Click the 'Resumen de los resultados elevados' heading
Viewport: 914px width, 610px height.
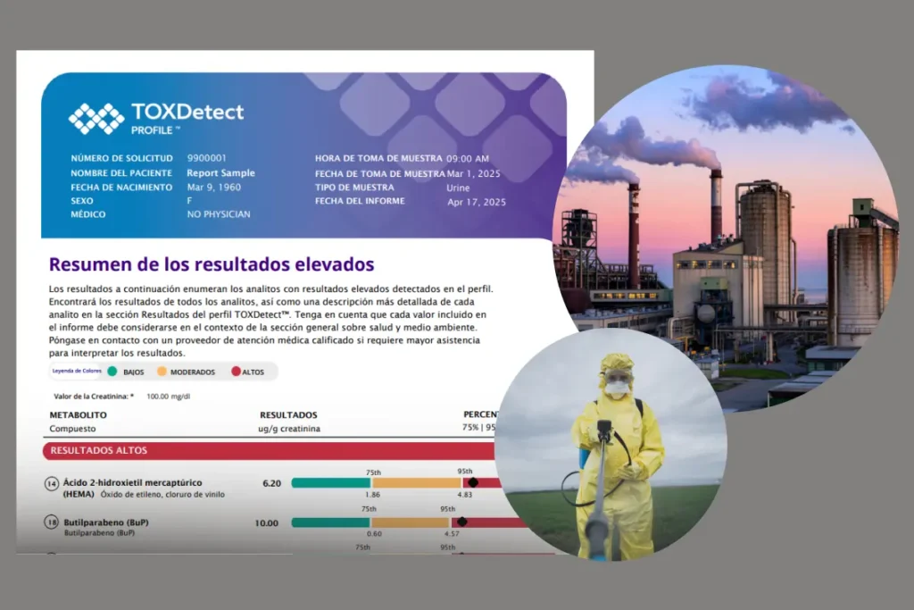tap(212, 264)
